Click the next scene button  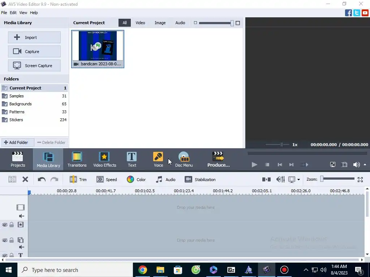304,164
